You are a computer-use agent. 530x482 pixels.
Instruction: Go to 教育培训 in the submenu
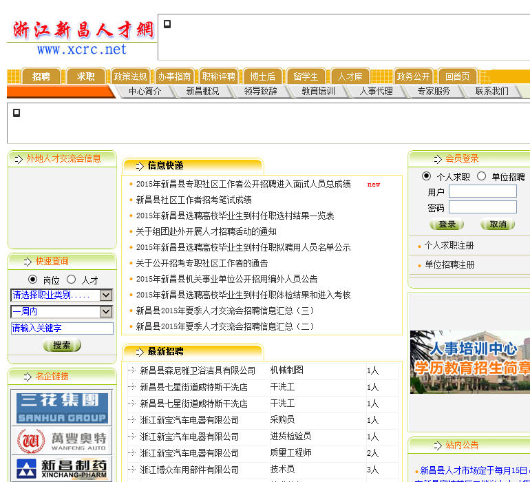[x=318, y=91]
